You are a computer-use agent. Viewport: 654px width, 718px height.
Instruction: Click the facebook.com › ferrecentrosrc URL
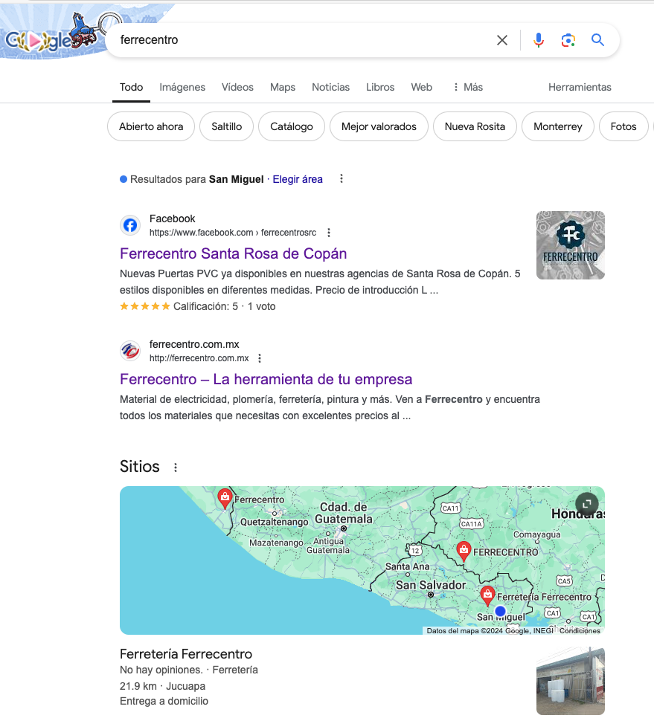[233, 233]
